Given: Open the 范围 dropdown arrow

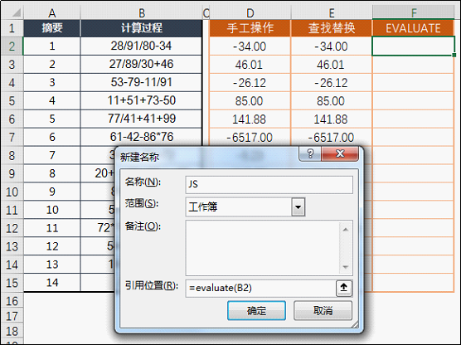Looking at the screenshot, I should pos(298,207).
